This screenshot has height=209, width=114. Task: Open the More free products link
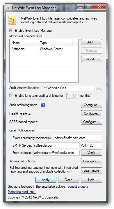pos(22,192)
